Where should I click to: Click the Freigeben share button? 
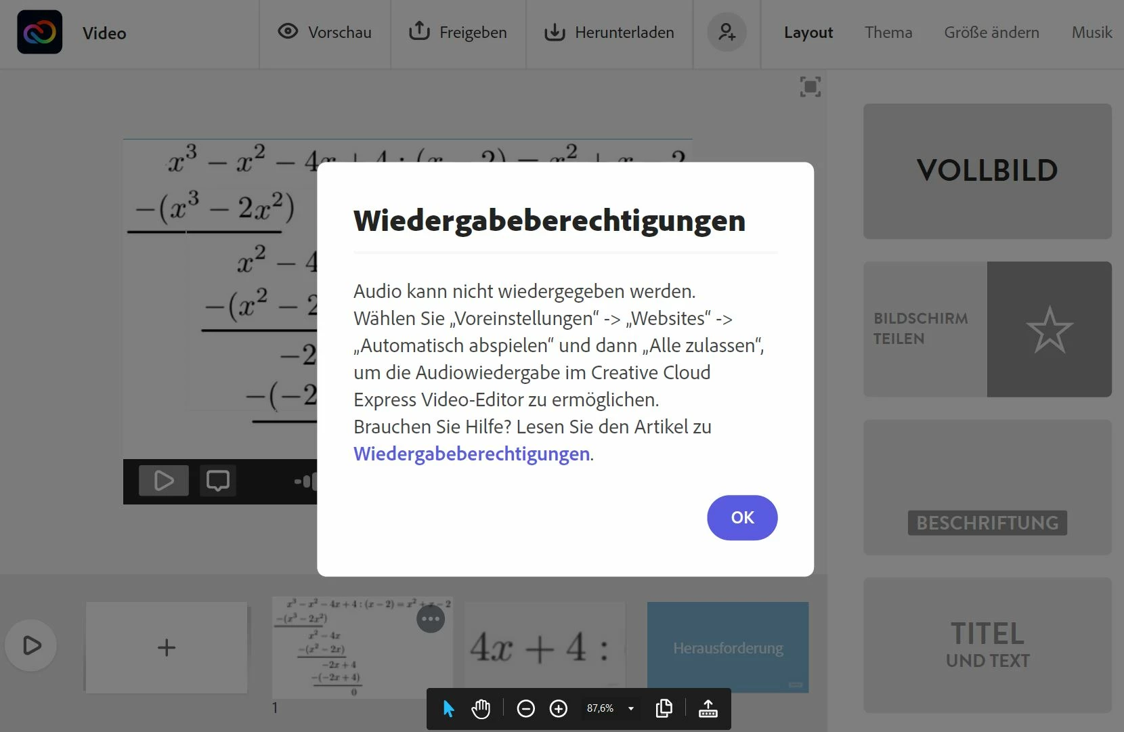458,32
